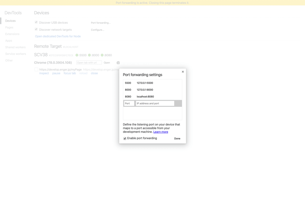Click reload link for myPage tab
Screen dimensions: 305x212
[x=83, y=73]
